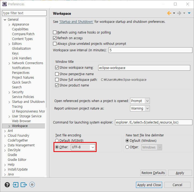Viewport: 194px width, 192px height.
Task: Select Capabilities in preference tree
Action: [x=20, y=29]
